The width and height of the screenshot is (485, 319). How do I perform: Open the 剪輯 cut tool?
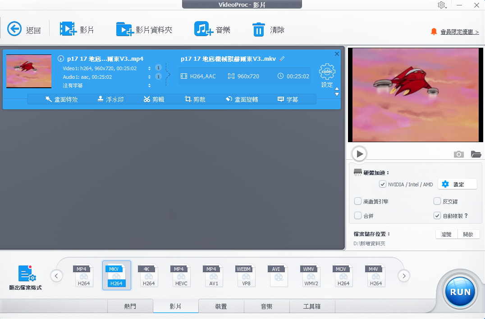point(154,99)
